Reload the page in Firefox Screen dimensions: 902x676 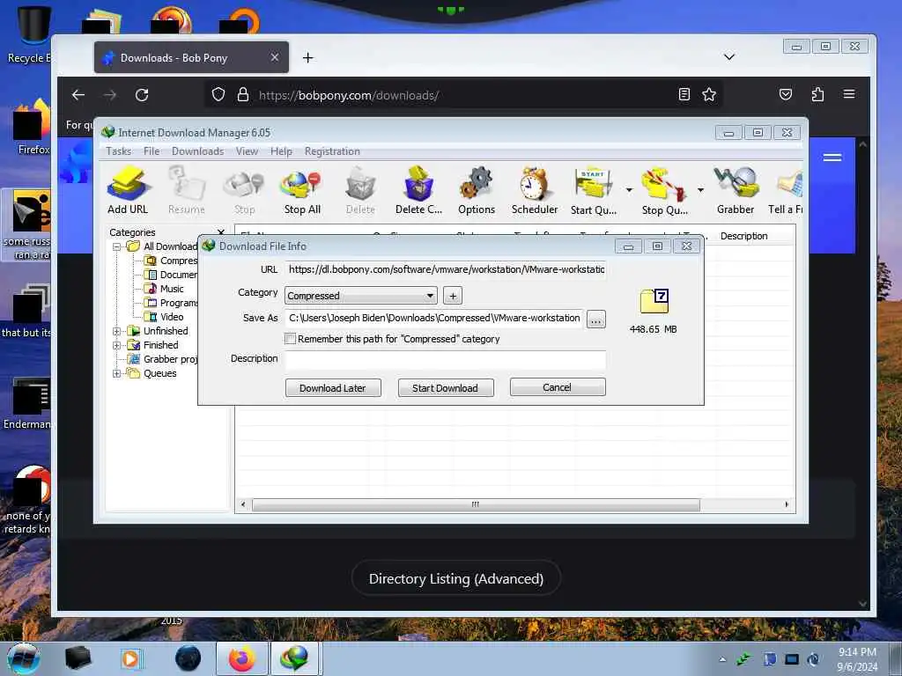pos(142,95)
